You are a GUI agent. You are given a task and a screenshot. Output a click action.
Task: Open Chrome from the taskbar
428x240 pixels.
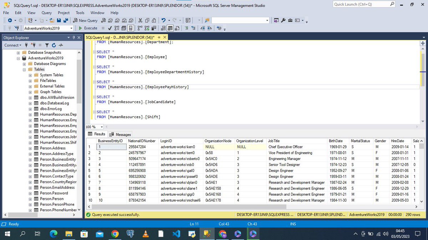pos(114,234)
